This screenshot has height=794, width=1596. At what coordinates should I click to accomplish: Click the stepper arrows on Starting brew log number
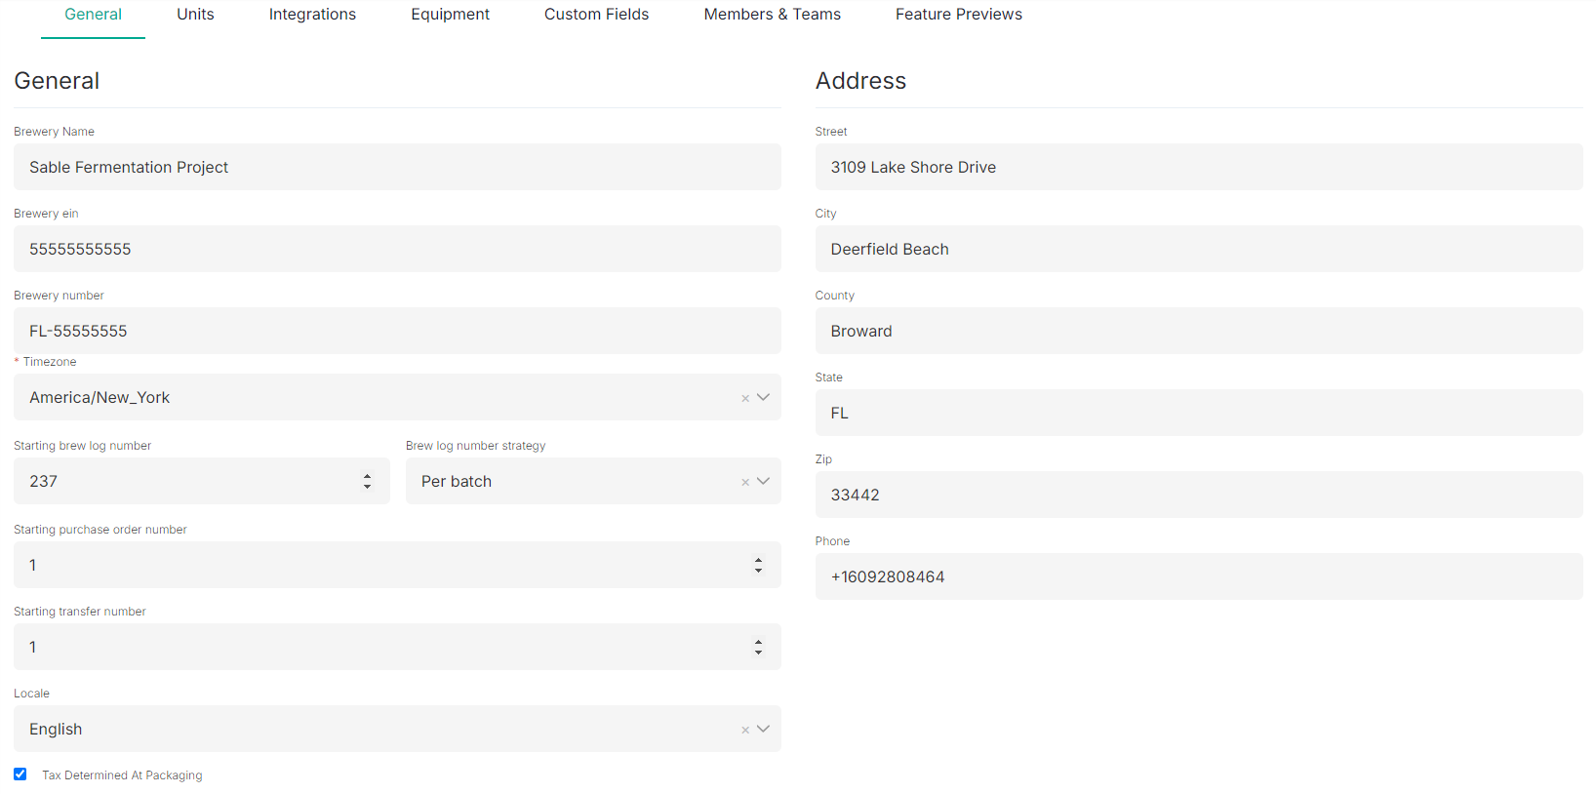point(367,481)
